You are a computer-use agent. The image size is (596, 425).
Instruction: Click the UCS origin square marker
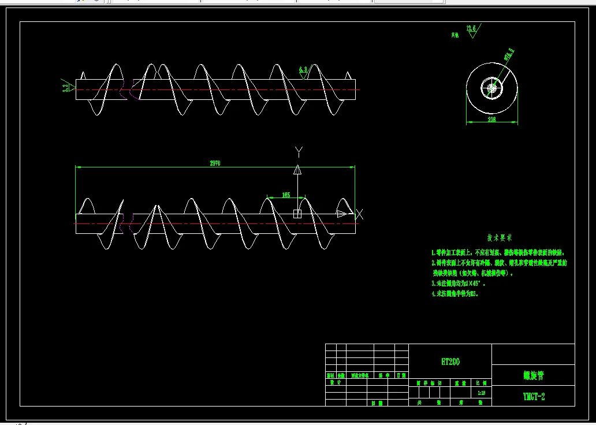[297, 214]
